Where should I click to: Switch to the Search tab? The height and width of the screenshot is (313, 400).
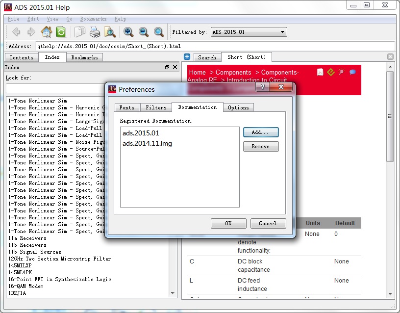pos(207,57)
